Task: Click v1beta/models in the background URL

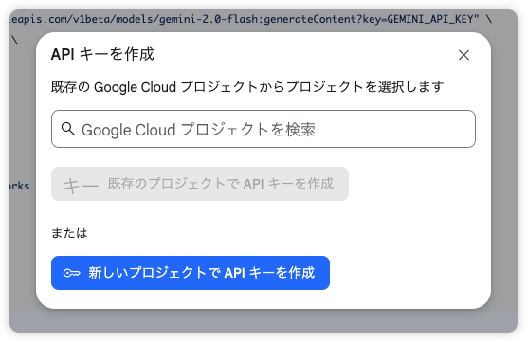Action: (x=109, y=19)
